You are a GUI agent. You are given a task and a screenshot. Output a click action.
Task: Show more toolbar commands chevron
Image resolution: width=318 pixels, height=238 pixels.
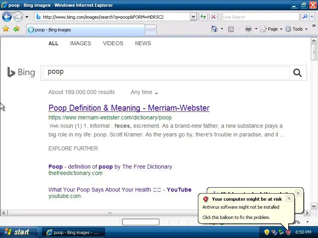pos(314,26)
